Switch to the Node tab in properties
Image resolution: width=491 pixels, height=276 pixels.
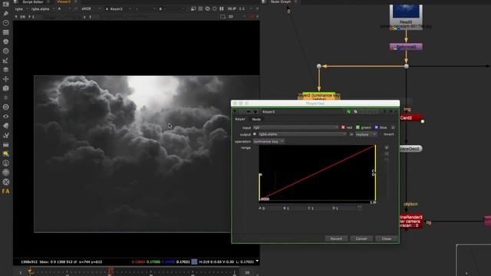tap(256, 120)
